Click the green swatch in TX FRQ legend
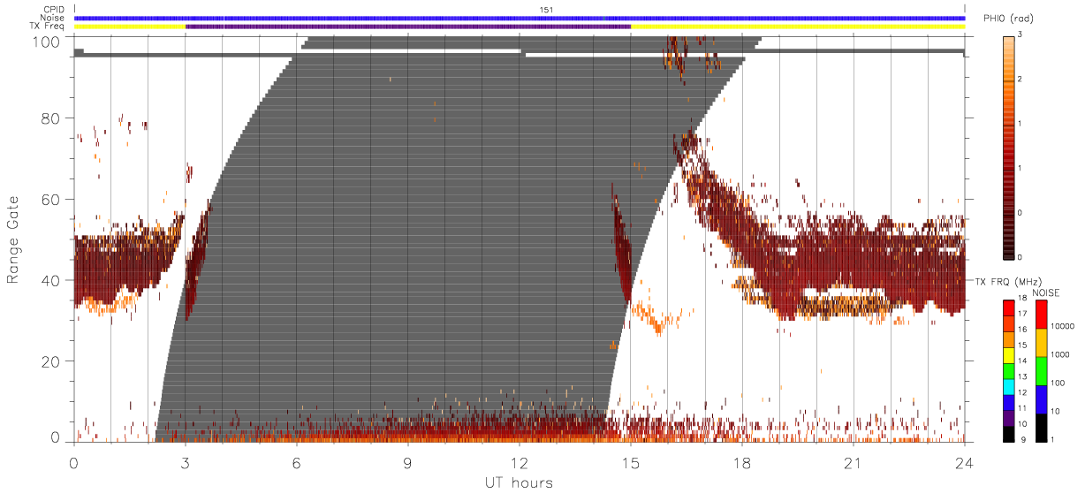 point(1009,369)
